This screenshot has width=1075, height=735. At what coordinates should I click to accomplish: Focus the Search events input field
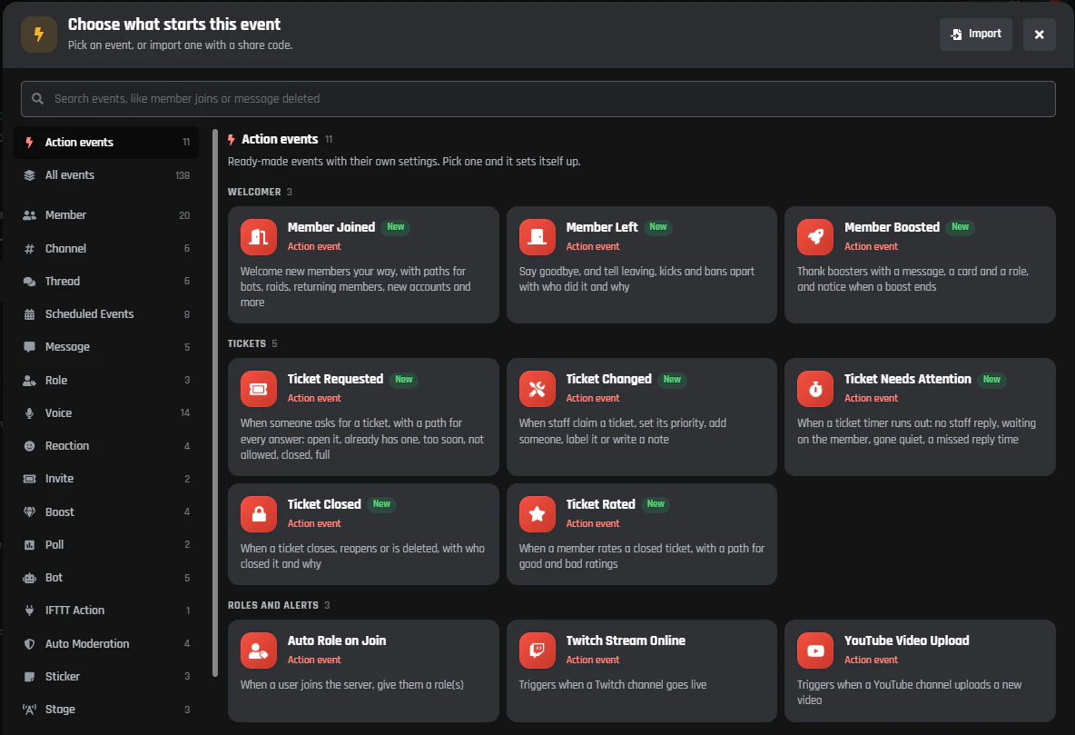[538, 99]
